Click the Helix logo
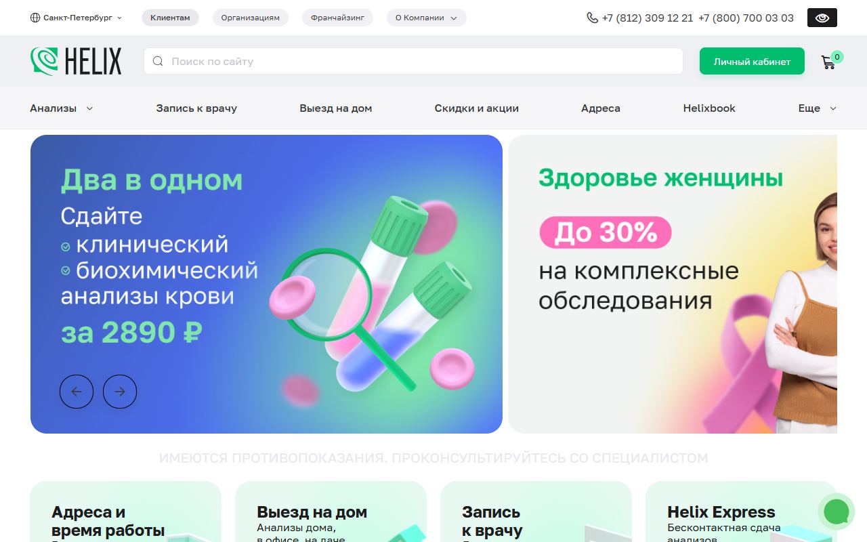Screen dimensions: 867x542 [76, 61]
